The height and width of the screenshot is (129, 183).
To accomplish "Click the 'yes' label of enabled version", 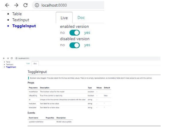I will 87,33.
